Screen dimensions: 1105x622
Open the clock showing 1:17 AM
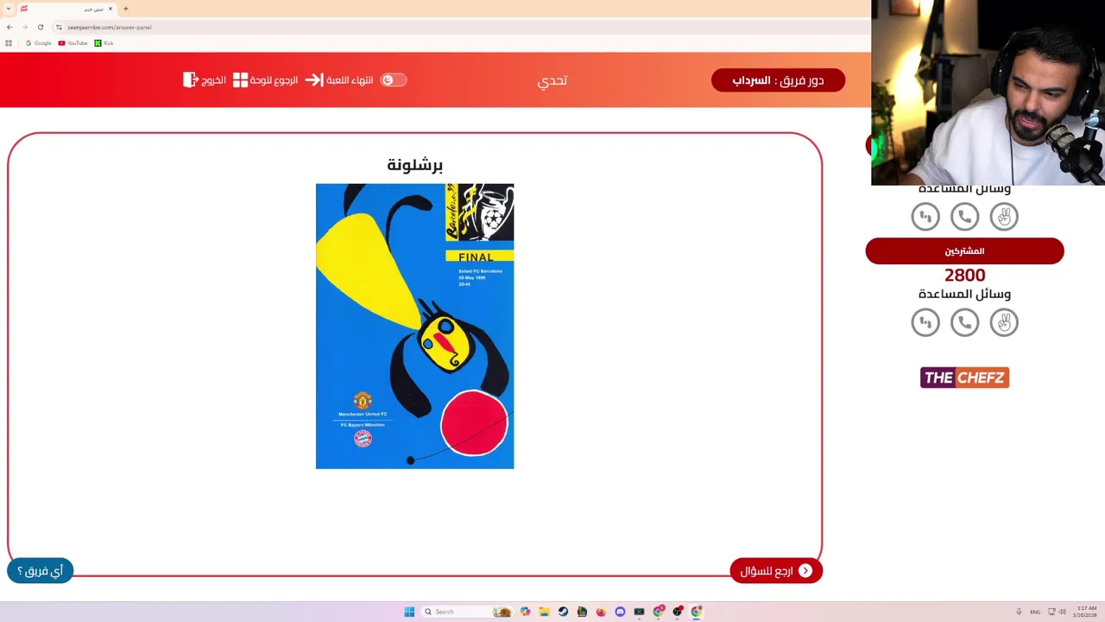pos(1087,612)
